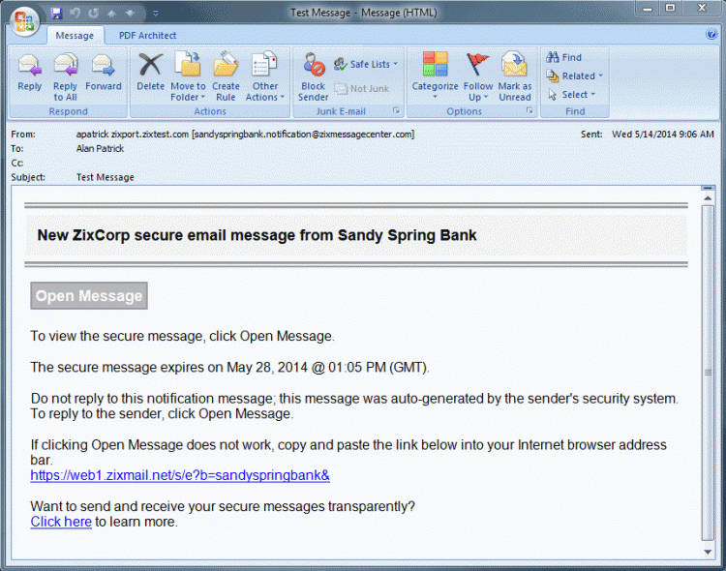Click the subject text Test Message

pos(106,177)
